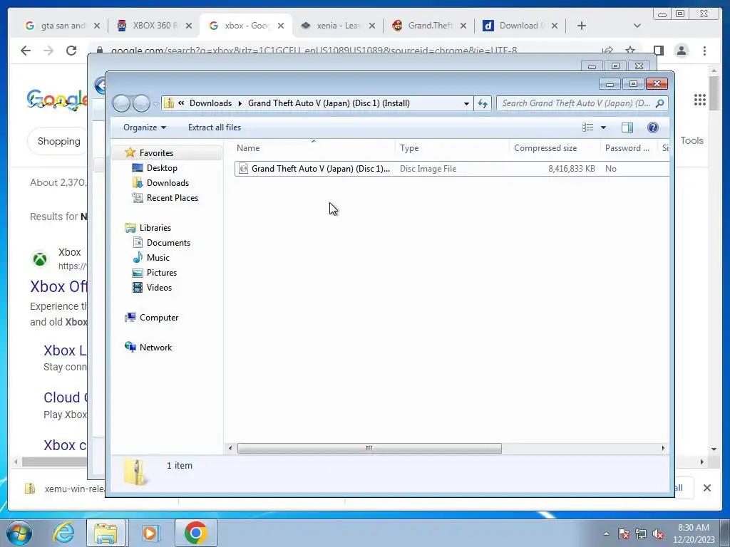Open the Pictures library
Screen dimensions: 730x547
[162, 273]
